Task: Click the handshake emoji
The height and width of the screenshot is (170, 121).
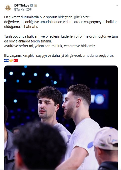Action: 11,61
